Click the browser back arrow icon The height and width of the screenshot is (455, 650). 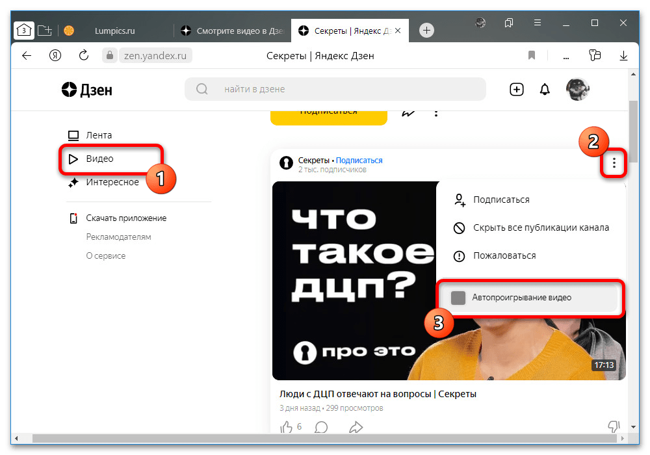27,56
